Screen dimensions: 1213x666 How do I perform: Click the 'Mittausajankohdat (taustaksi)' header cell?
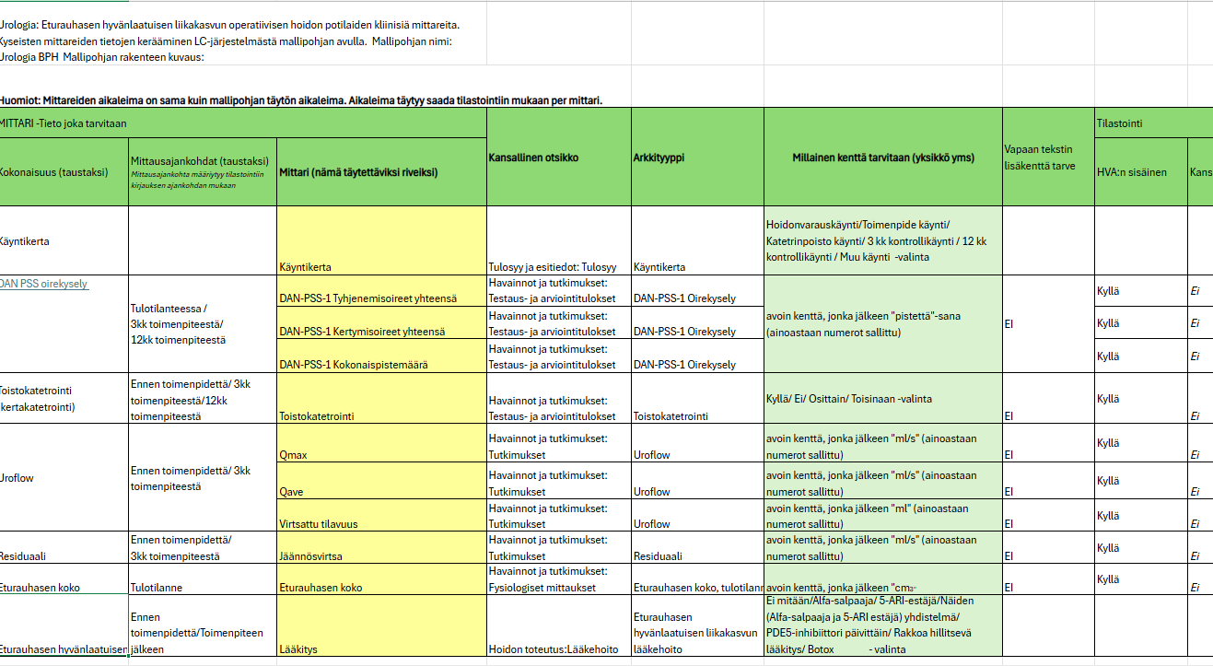tap(203, 171)
